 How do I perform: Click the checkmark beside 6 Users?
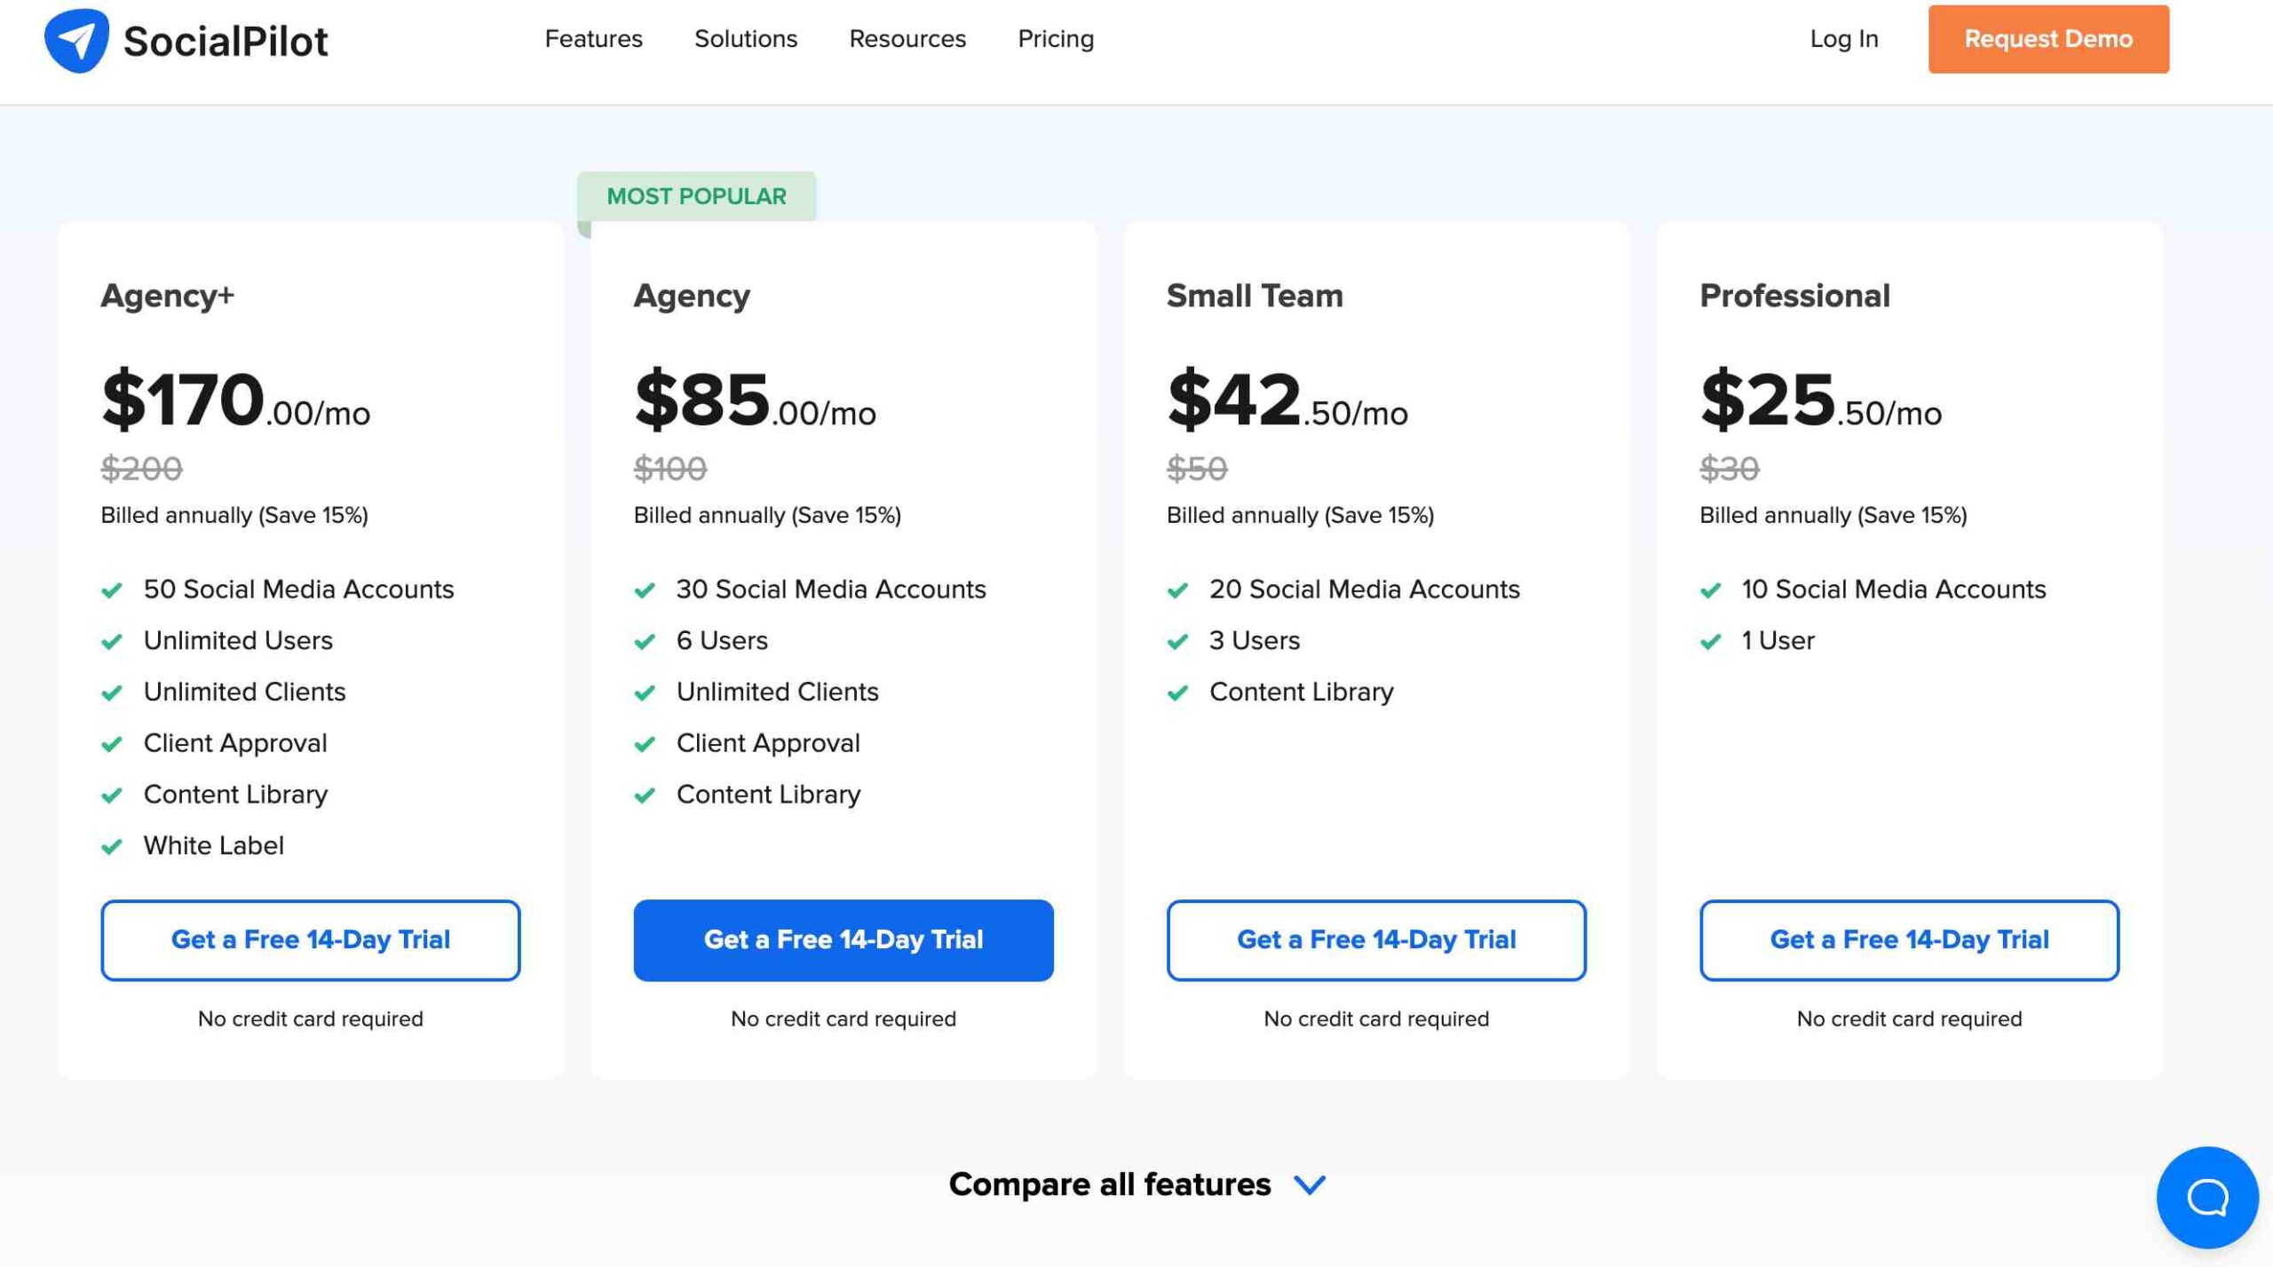[645, 642]
